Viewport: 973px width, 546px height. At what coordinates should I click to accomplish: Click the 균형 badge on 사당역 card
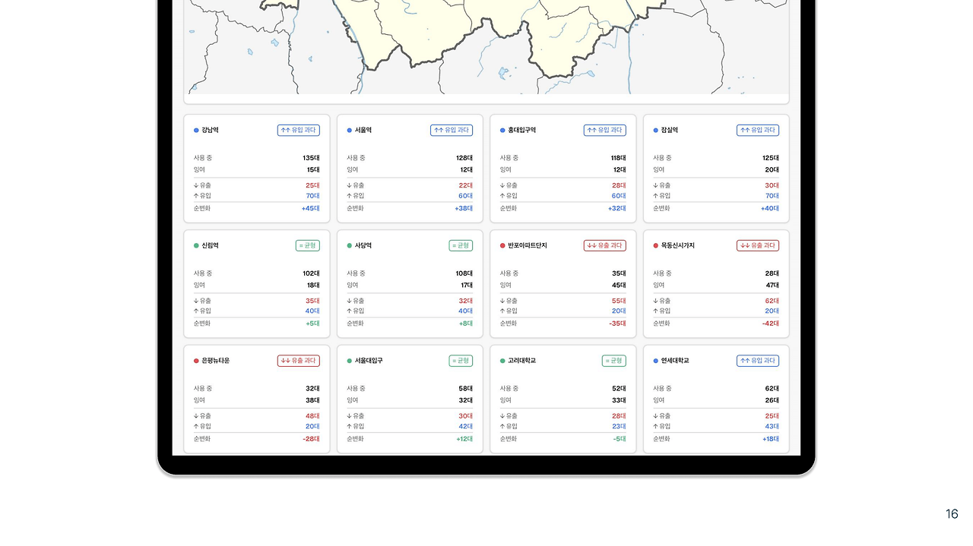[x=461, y=246]
